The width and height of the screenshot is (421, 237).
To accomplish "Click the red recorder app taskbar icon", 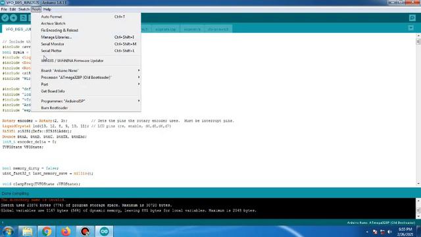I will pos(85,231).
